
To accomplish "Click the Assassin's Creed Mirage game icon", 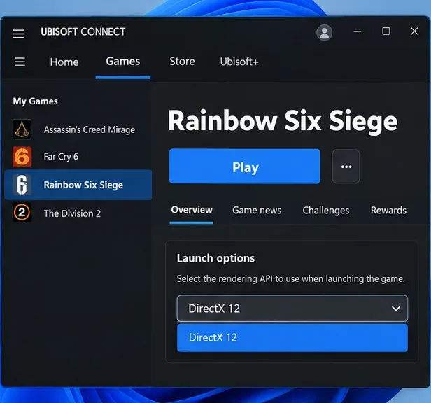I will click(x=22, y=129).
